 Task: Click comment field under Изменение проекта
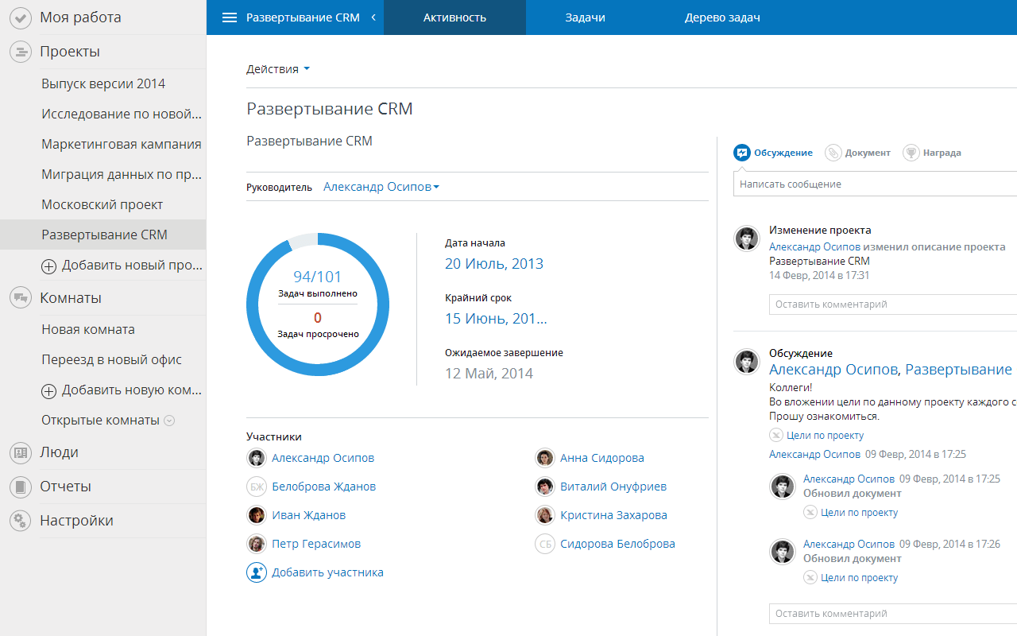[x=893, y=304]
